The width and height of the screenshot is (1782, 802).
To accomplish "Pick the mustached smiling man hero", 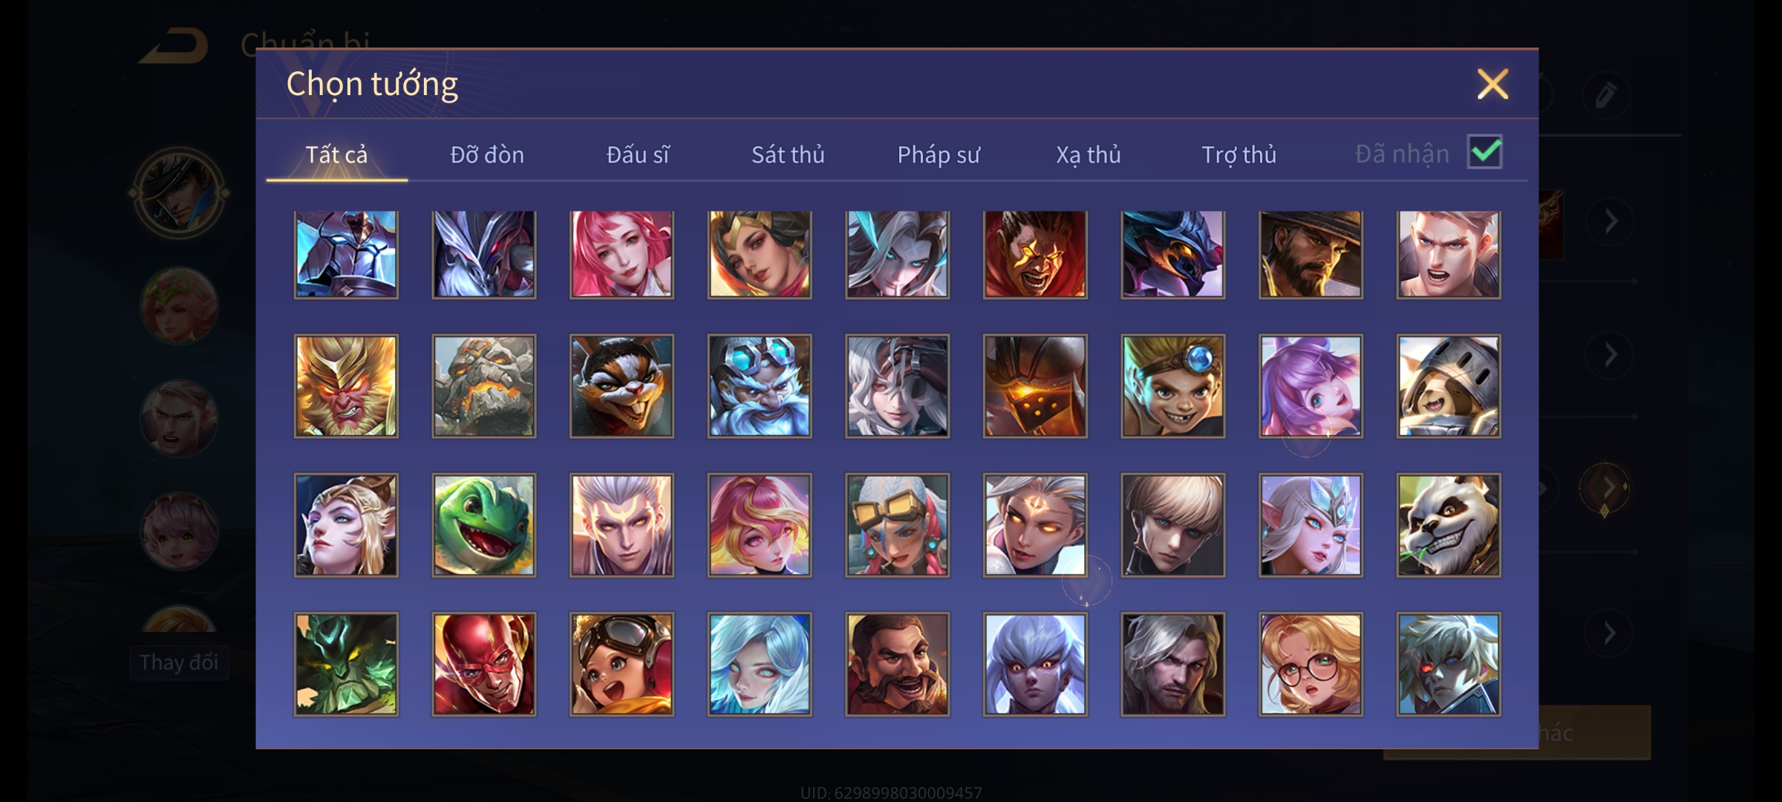I will click(897, 664).
